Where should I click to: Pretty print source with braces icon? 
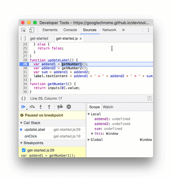click(24, 98)
